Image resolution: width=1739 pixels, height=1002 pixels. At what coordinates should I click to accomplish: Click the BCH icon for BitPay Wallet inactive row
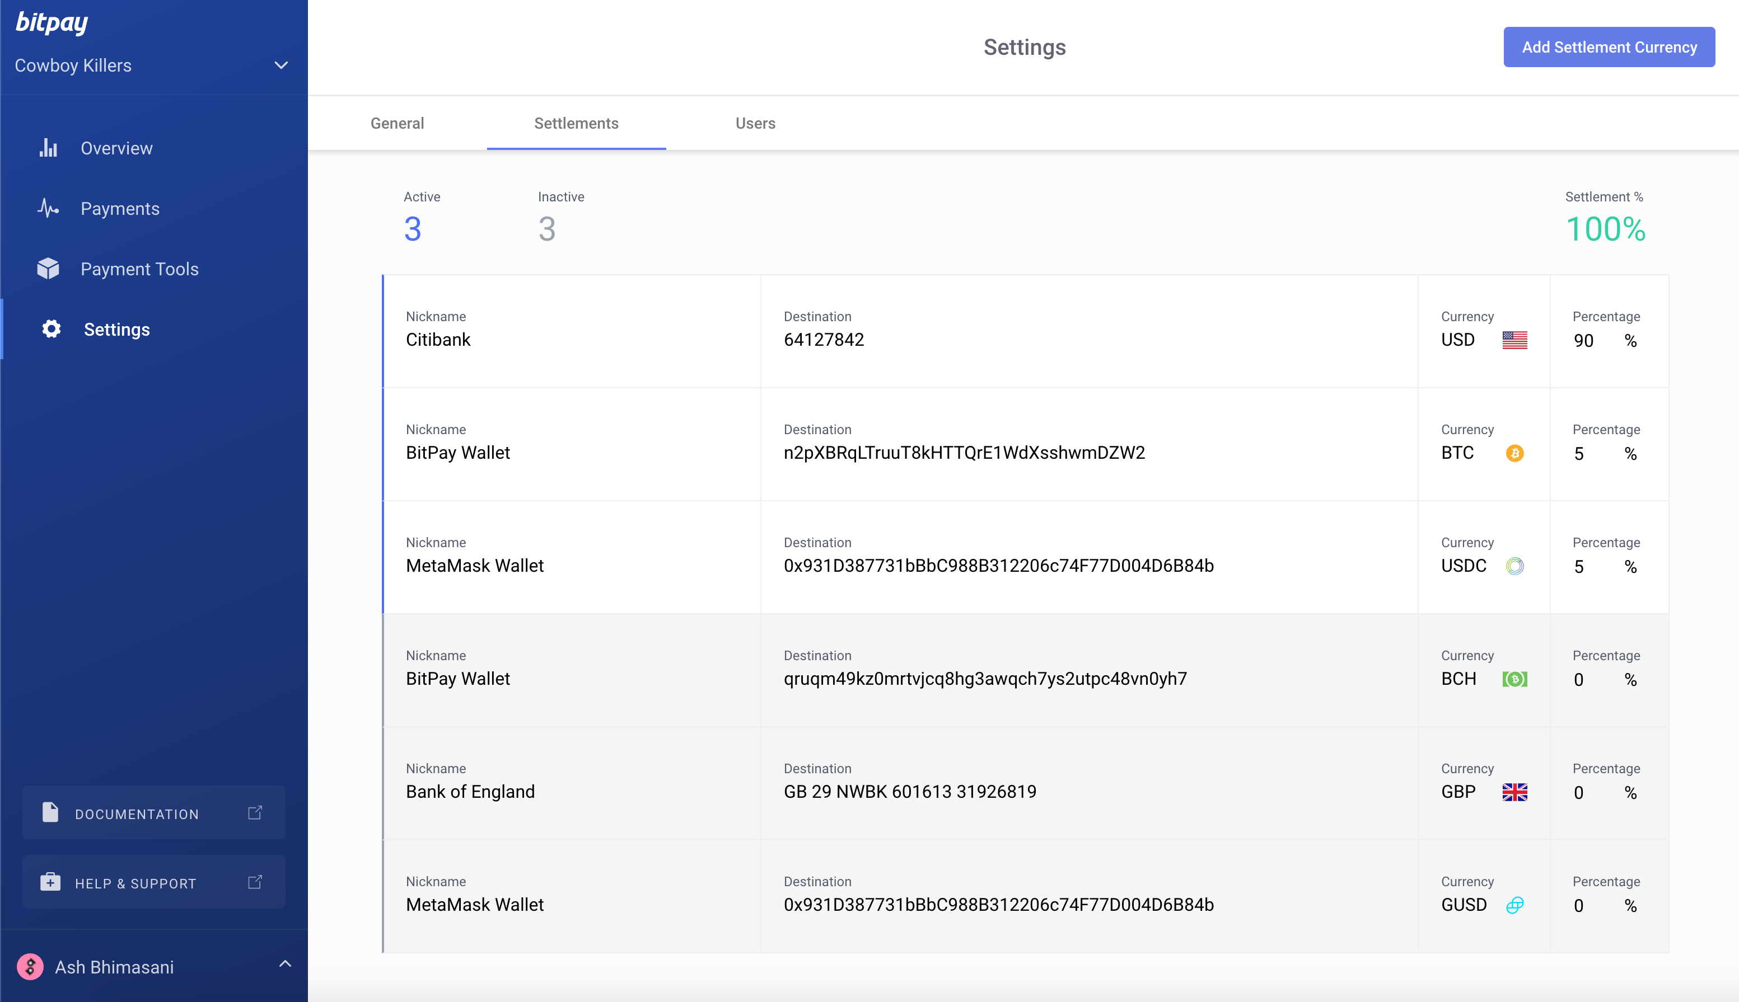click(x=1513, y=679)
